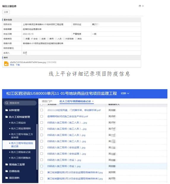The image size is (170, 184).
Task: Click the 现场施工监理 folder icon
Action: tap(7, 164)
